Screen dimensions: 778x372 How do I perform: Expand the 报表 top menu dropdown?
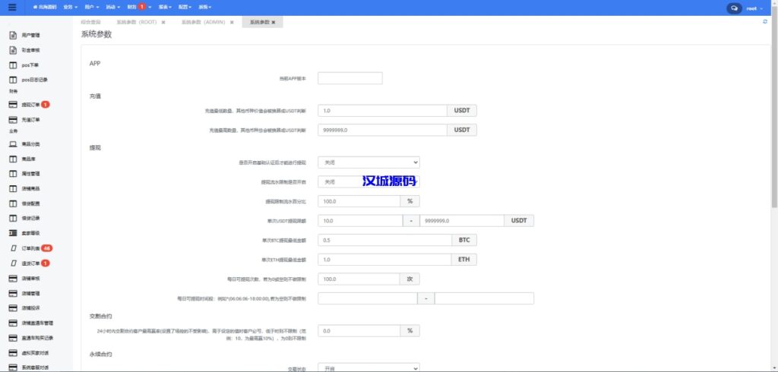pyautogui.click(x=165, y=8)
